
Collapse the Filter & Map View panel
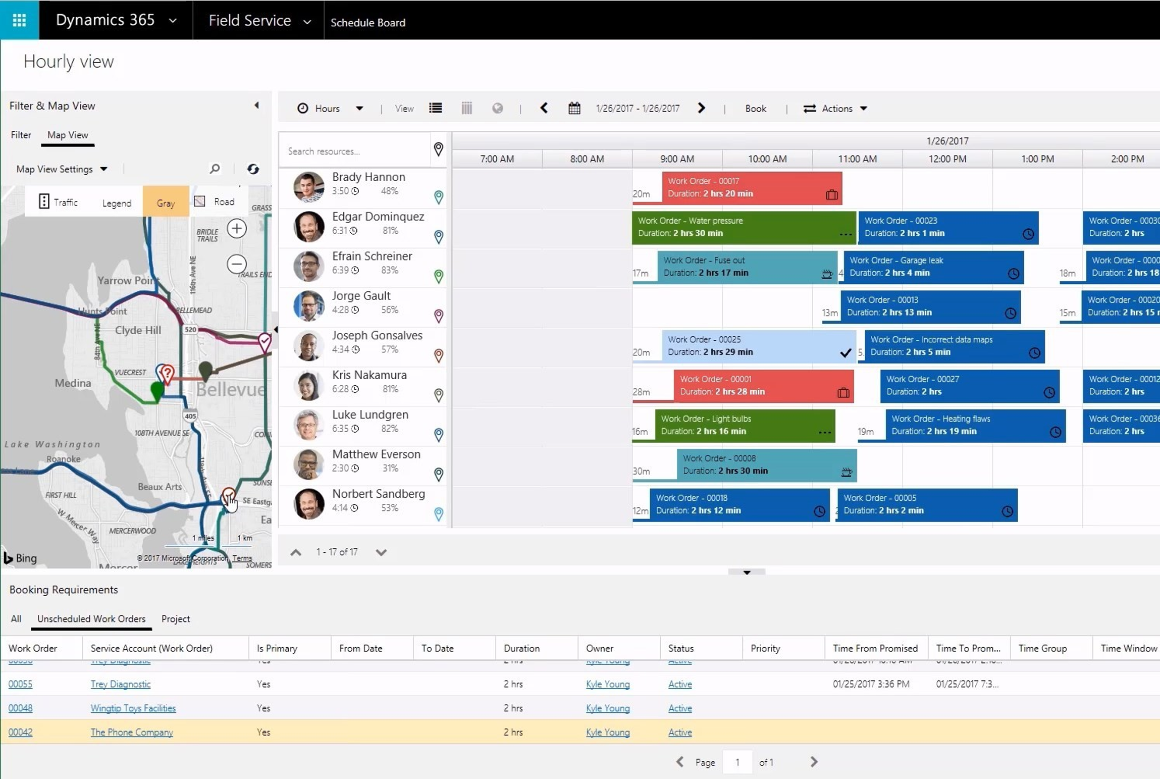pos(256,106)
